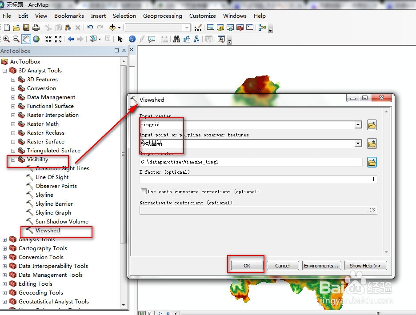Browse for output raster location
The image size is (416, 315).
[x=372, y=162]
